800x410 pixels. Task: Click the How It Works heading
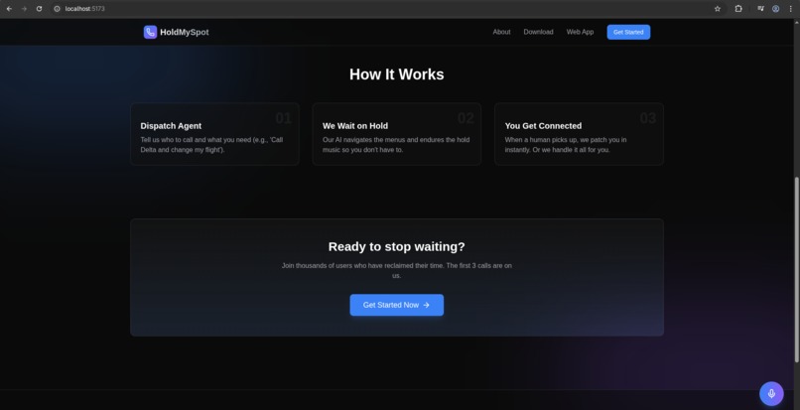[396, 74]
